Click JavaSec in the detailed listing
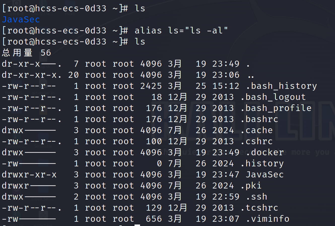Screen dimensions: 335x226 pyautogui.click(x=265, y=174)
